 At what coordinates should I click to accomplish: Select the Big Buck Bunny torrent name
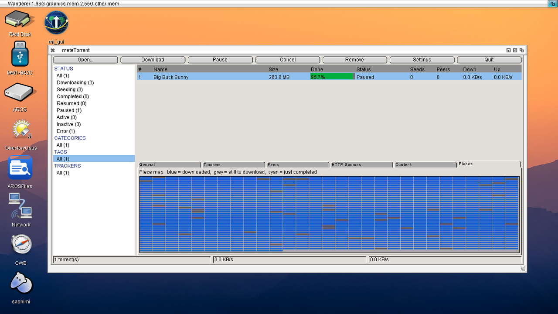point(171,77)
